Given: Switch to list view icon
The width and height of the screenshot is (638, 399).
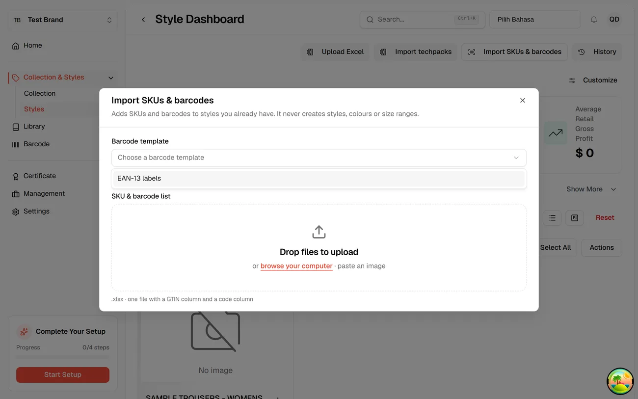Looking at the screenshot, I should coord(552,218).
